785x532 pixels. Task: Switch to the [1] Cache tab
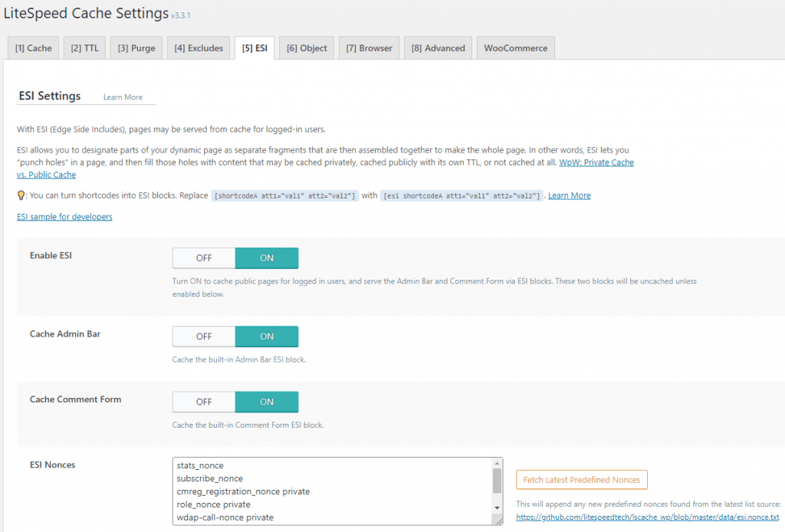33,48
